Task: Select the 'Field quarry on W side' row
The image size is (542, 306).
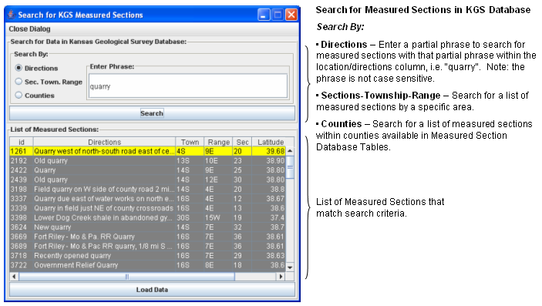Action: [x=147, y=189]
